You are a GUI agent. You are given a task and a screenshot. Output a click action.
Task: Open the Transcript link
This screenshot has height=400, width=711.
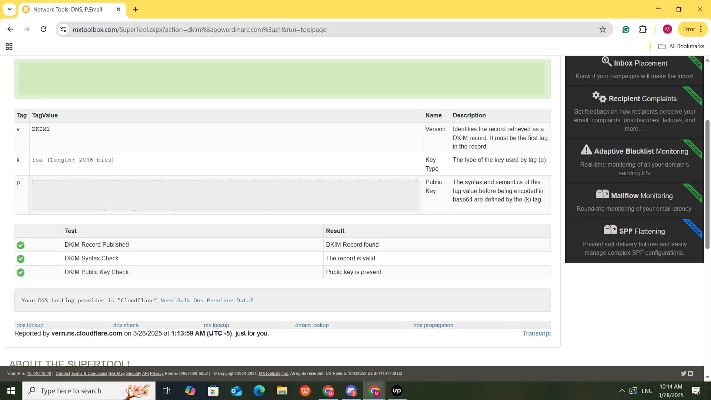(537, 333)
